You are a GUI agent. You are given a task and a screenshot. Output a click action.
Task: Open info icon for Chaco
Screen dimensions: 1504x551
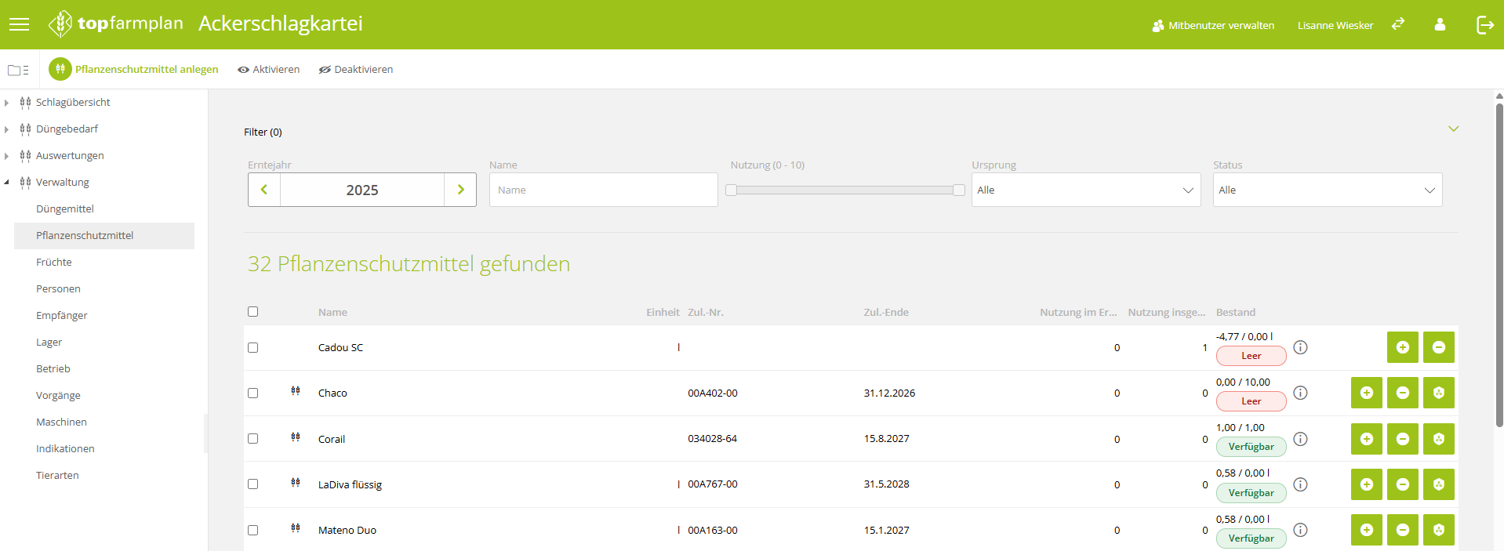tap(1300, 393)
